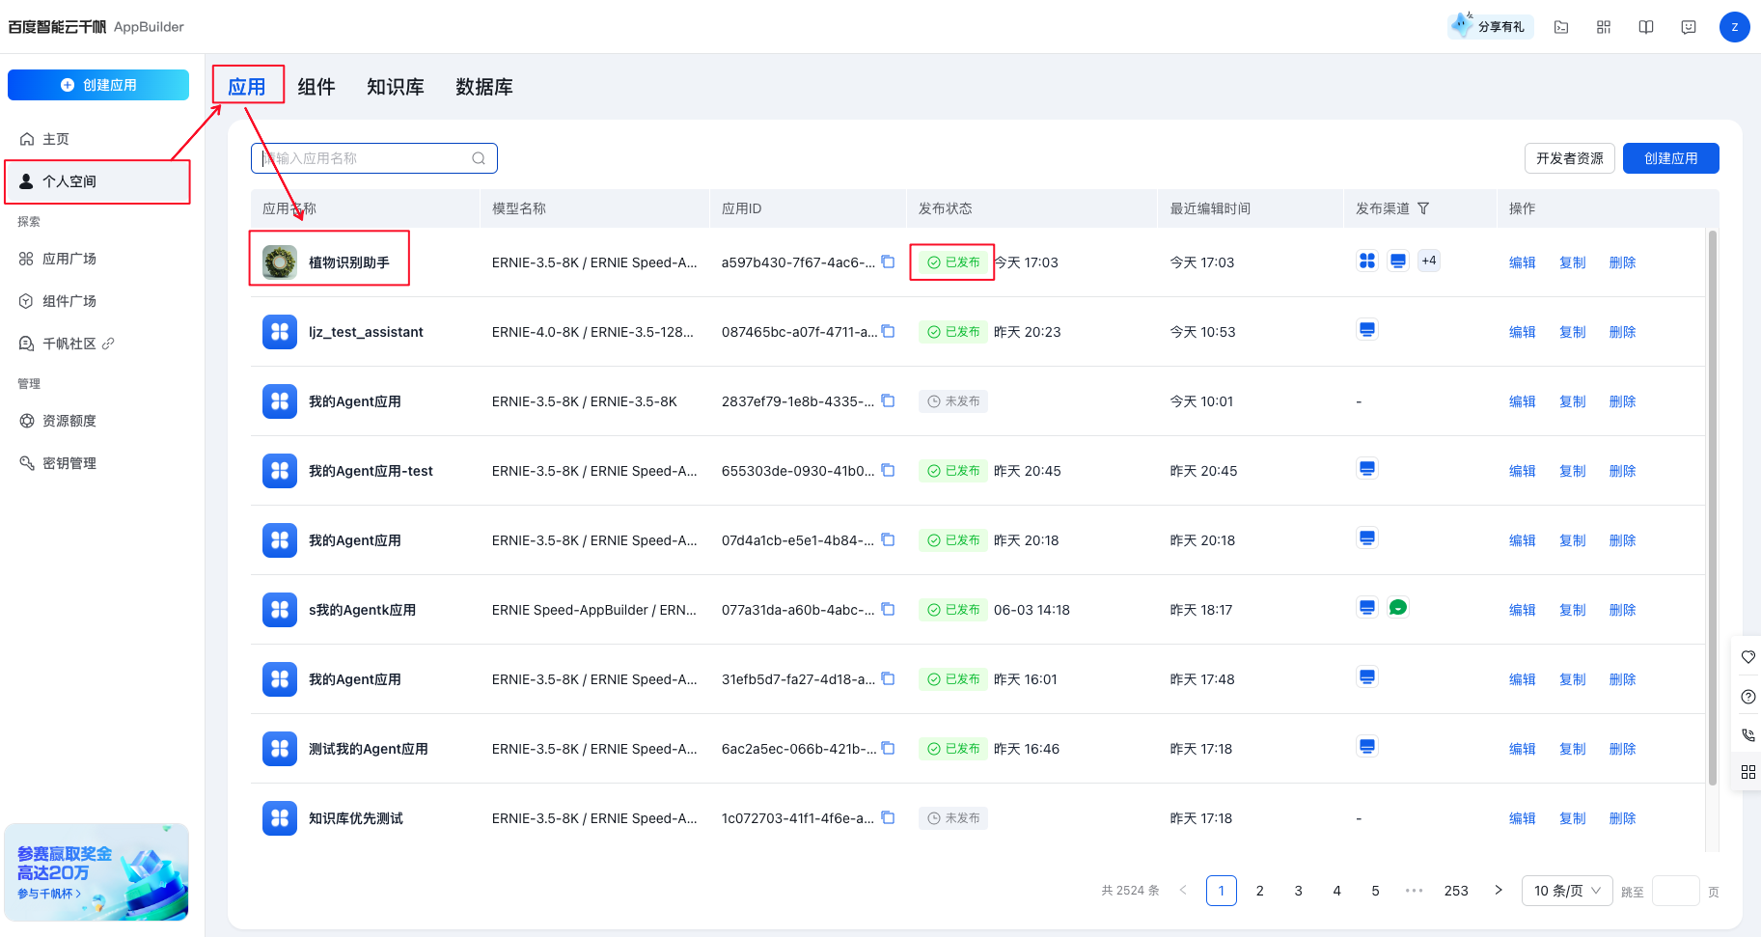Image resolution: width=1761 pixels, height=937 pixels.
Task: Open the 发布渠道 filter funnel icon
Action: [1423, 208]
